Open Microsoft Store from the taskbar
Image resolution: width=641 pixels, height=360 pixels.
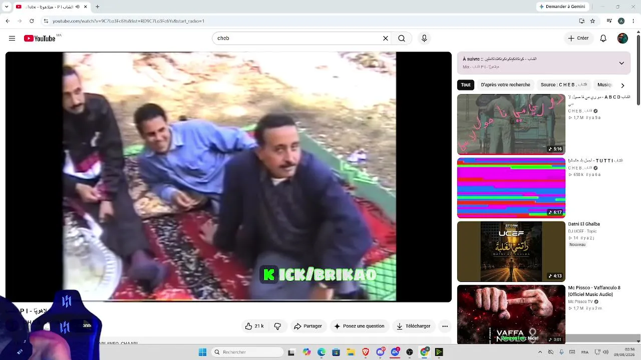(x=336, y=352)
